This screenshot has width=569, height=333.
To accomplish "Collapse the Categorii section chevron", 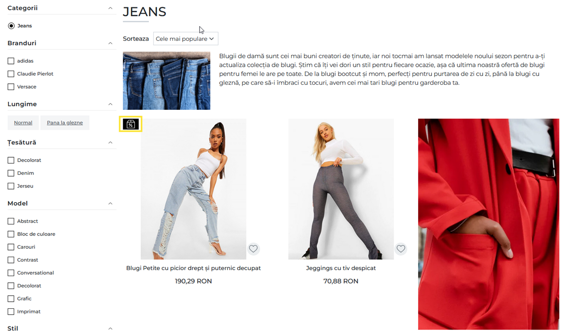I will coord(110,8).
